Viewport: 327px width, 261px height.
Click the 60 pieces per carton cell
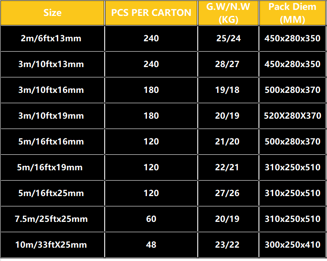151,219
